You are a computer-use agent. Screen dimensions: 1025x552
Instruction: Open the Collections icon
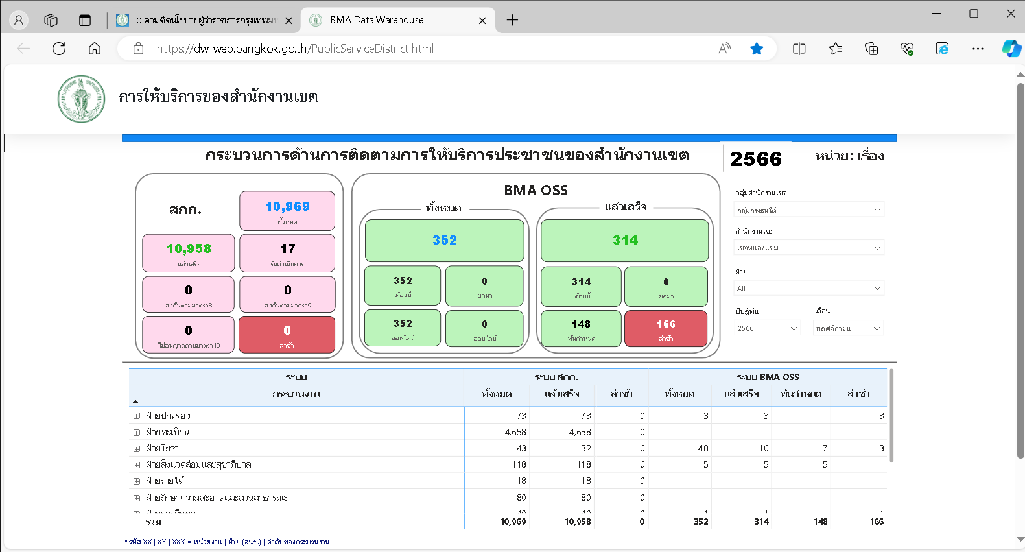[871, 49]
